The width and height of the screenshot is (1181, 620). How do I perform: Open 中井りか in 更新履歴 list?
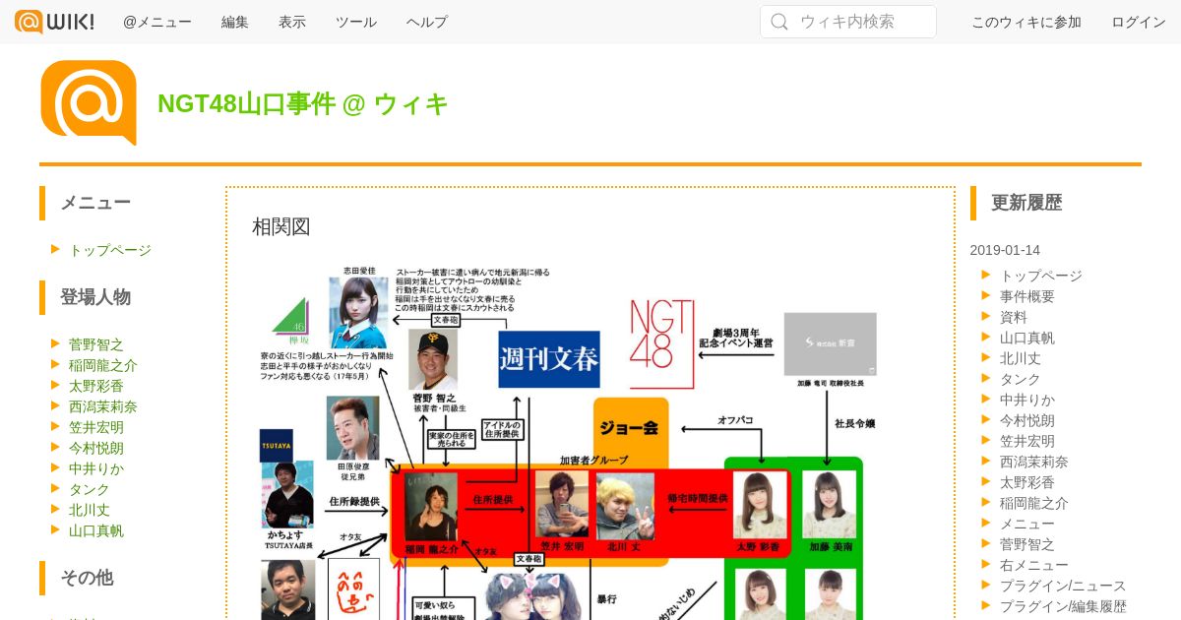tap(1027, 400)
